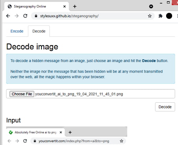Screen dimensions: 178x145
Task: Close the Steganography Online tab
Action: 64,6
